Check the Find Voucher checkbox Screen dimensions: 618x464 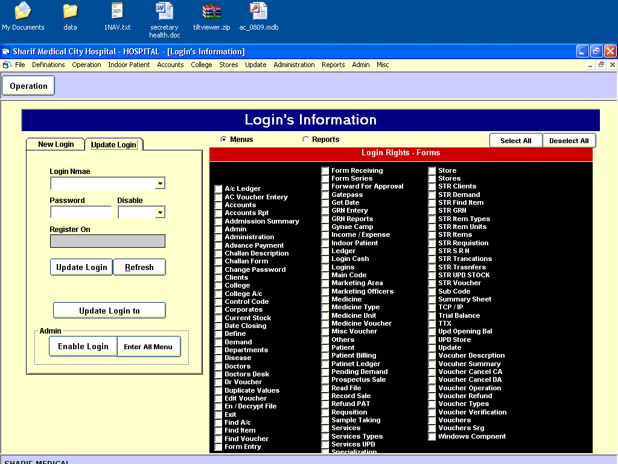click(218, 439)
